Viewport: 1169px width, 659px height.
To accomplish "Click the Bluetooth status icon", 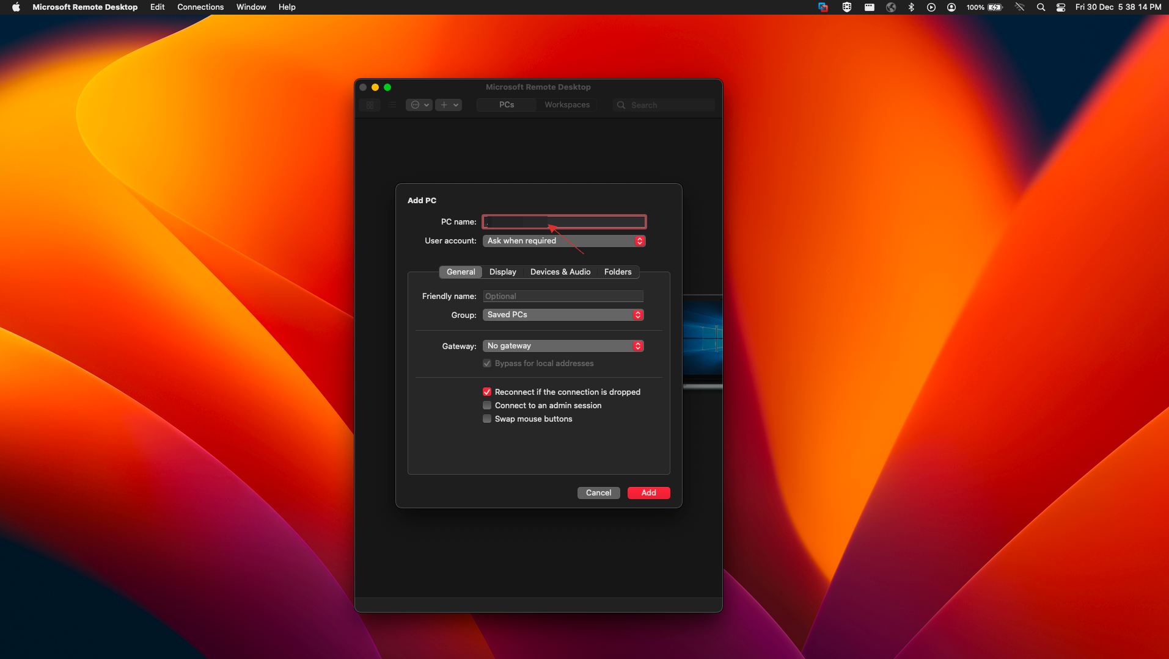I will click(911, 7).
